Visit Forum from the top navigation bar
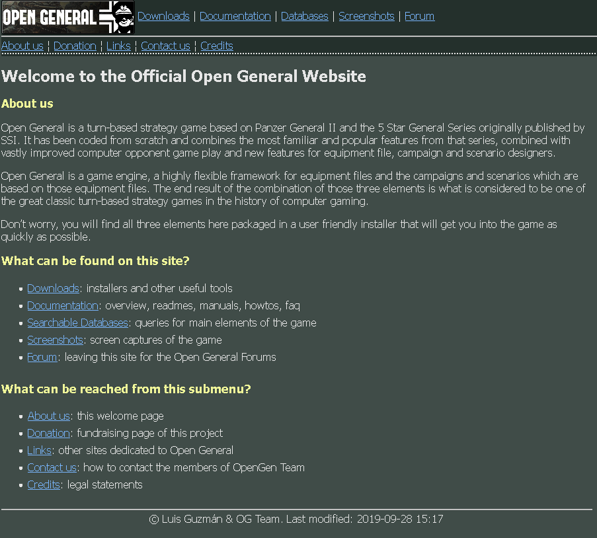 419,16
